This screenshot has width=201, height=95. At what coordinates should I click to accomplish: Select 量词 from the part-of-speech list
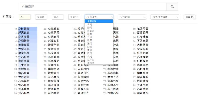99,50
